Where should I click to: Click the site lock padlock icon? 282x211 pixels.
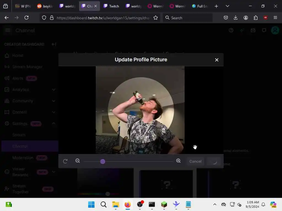[52, 18]
